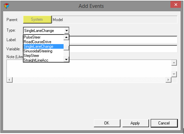Choose StraightLineAcc from the dropdown list
Screen dimensions: 184x134
tap(43, 60)
